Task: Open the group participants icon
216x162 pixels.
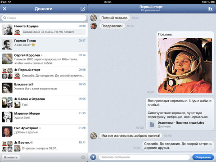Action: click(210, 9)
